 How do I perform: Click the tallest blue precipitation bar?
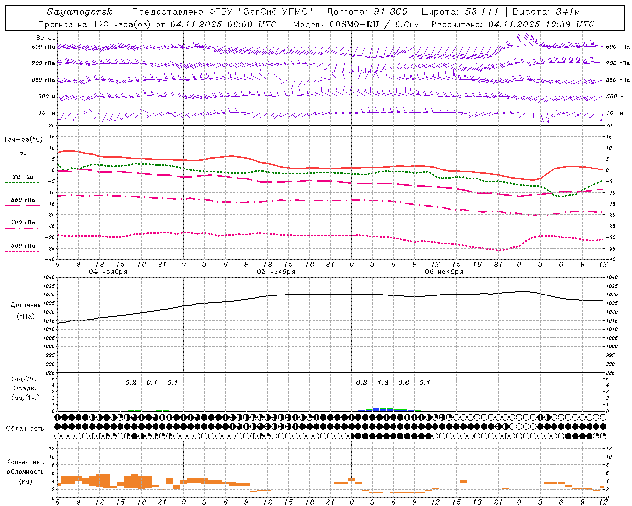point(376,409)
